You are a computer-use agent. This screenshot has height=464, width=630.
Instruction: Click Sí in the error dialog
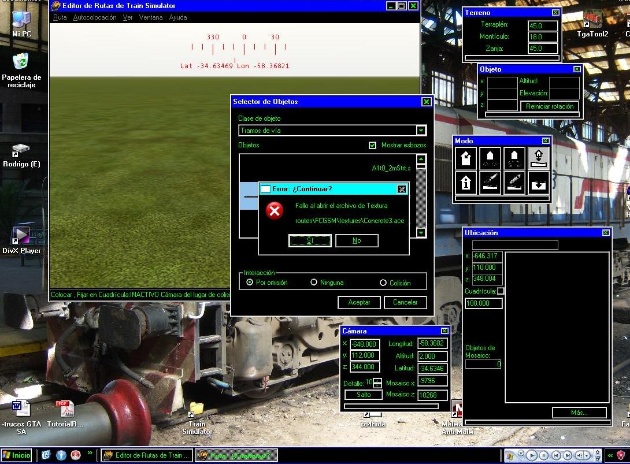pyautogui.click(x=310, y=240)
